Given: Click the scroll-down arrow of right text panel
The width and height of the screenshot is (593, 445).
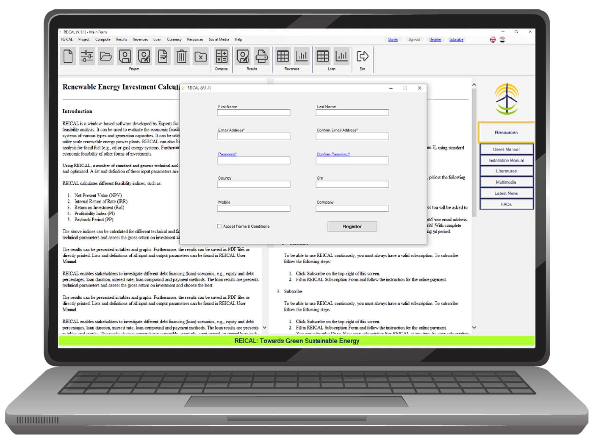Looking at the screenshot, I should pos(474,328).
